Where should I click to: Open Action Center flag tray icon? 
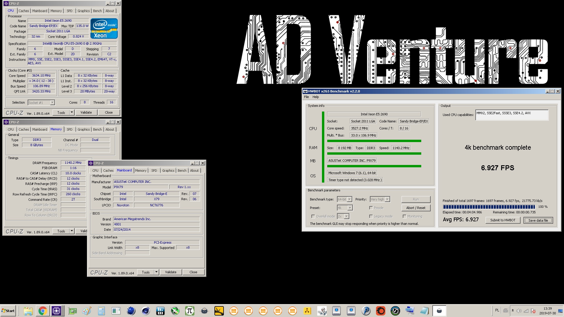click(533, 311)
